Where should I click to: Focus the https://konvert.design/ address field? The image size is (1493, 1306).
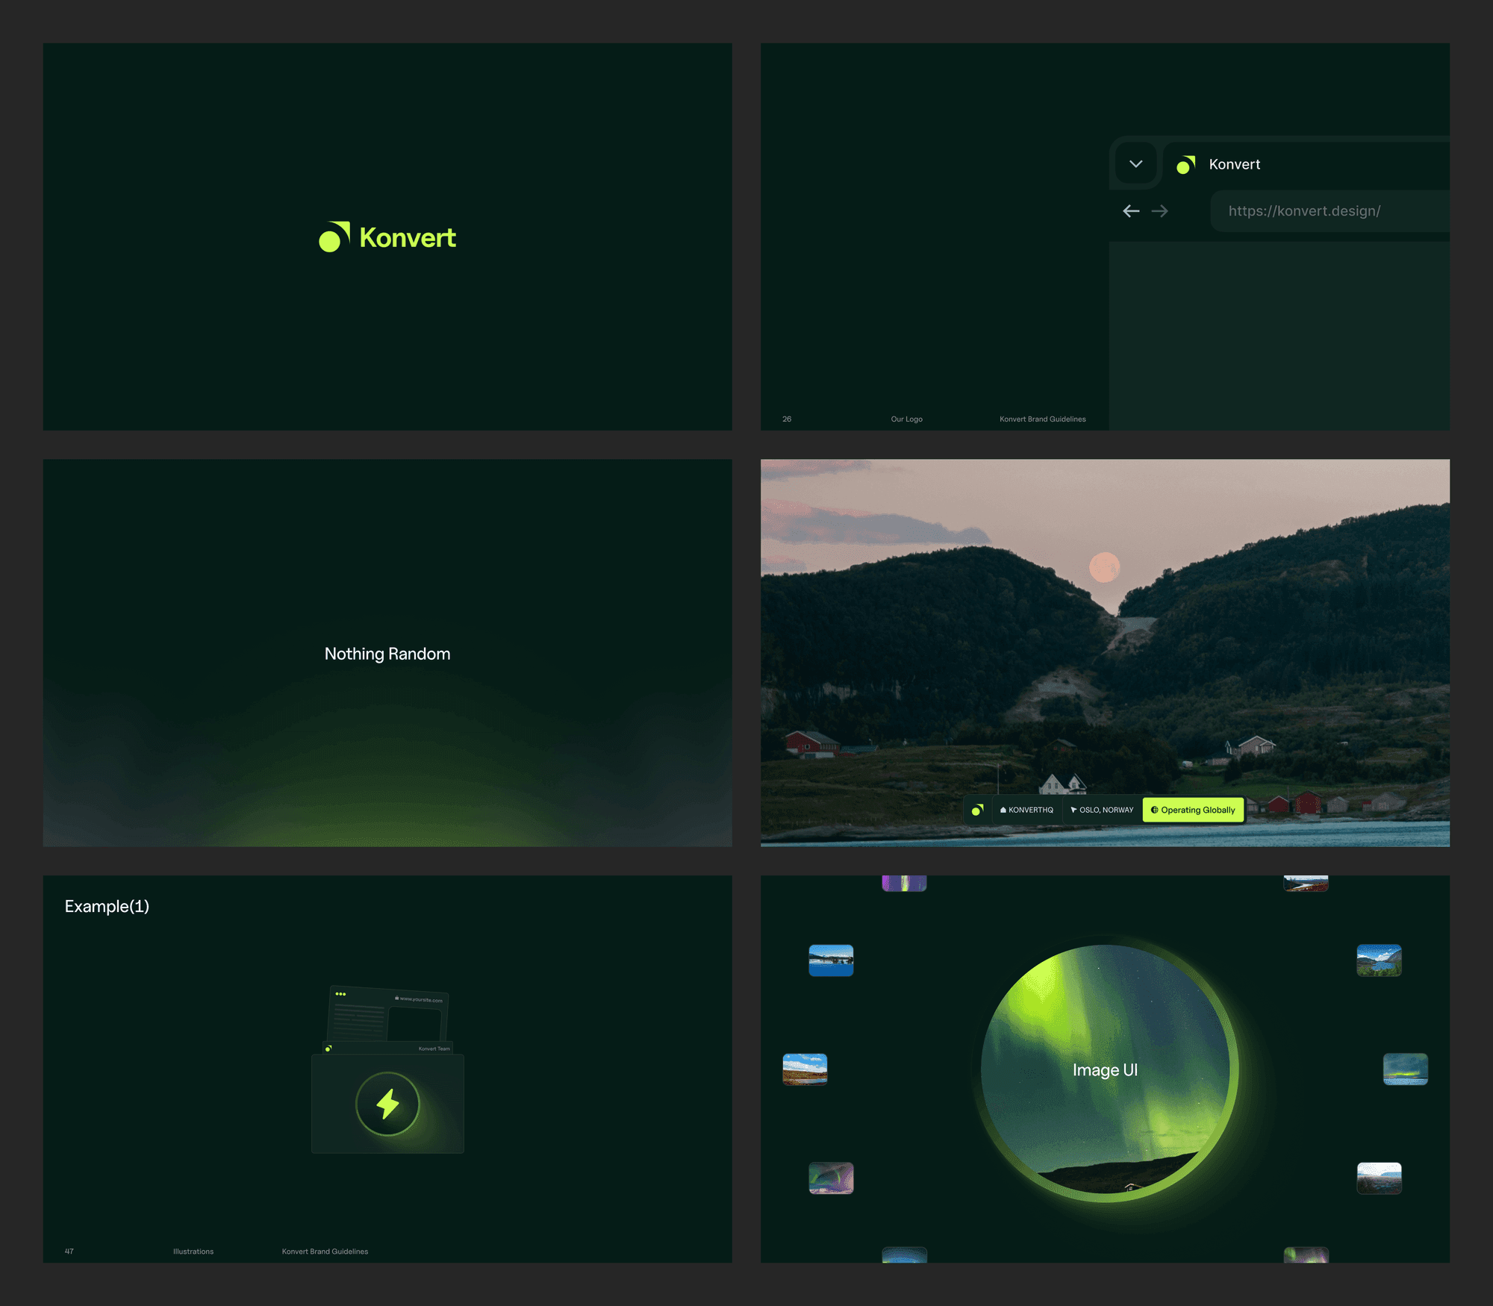click(x=1330, y=211)
